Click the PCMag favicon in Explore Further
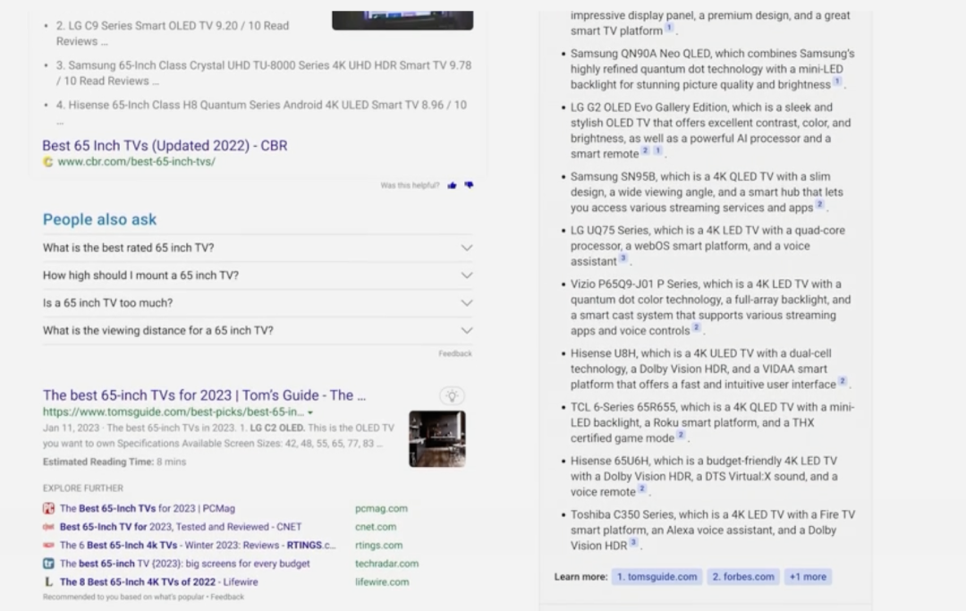 [48, 508]
